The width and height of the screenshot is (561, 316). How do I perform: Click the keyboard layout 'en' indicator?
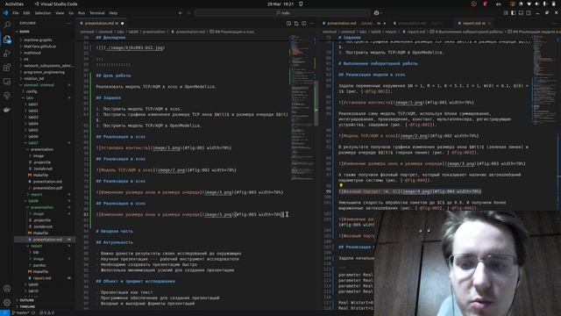(x=499, y=4)
